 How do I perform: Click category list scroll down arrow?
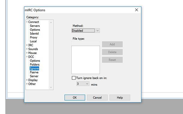[x=51, y=87]
